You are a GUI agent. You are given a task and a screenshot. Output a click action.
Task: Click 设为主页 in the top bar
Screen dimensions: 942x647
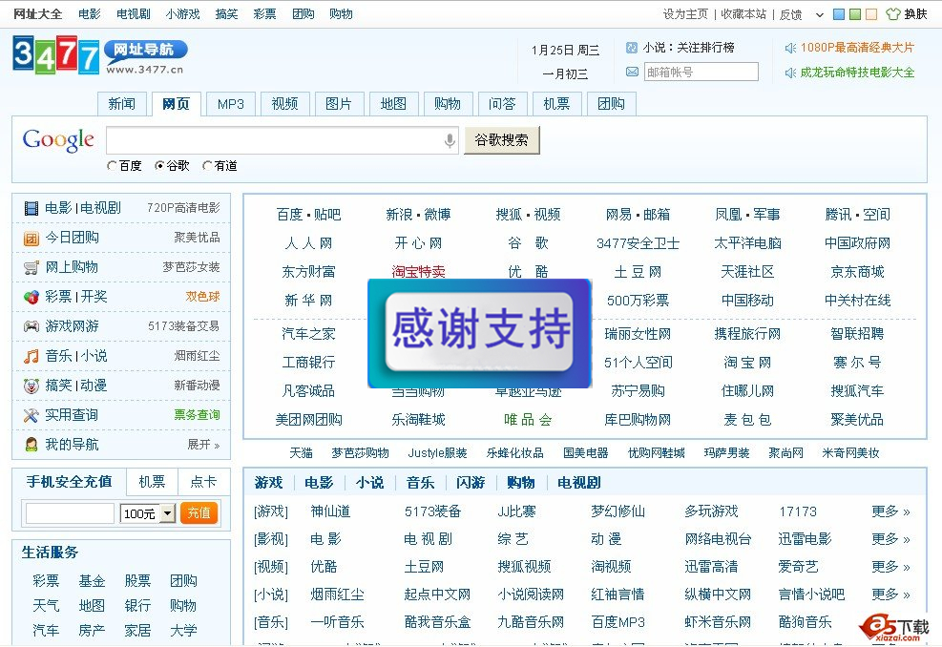pos(685,13)
